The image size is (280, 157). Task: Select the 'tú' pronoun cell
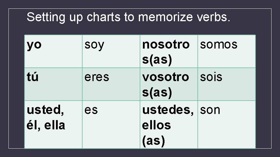pos(53,84)
